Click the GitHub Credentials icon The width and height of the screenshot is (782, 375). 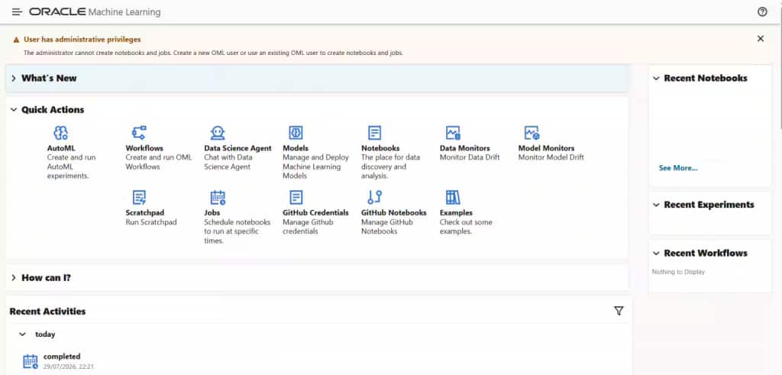pos(296,198)
